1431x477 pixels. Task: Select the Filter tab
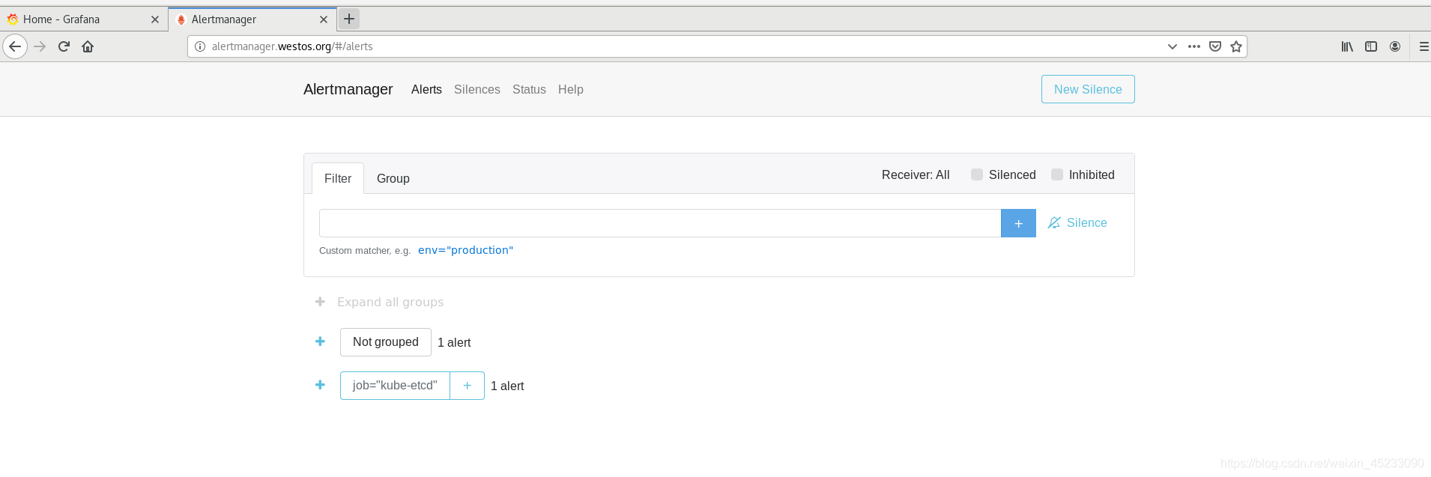pos(338,178)
